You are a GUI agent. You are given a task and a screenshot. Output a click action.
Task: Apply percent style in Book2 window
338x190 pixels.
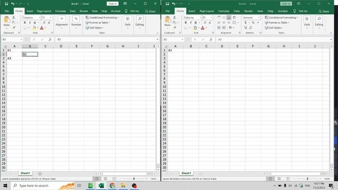click(253, 23)
